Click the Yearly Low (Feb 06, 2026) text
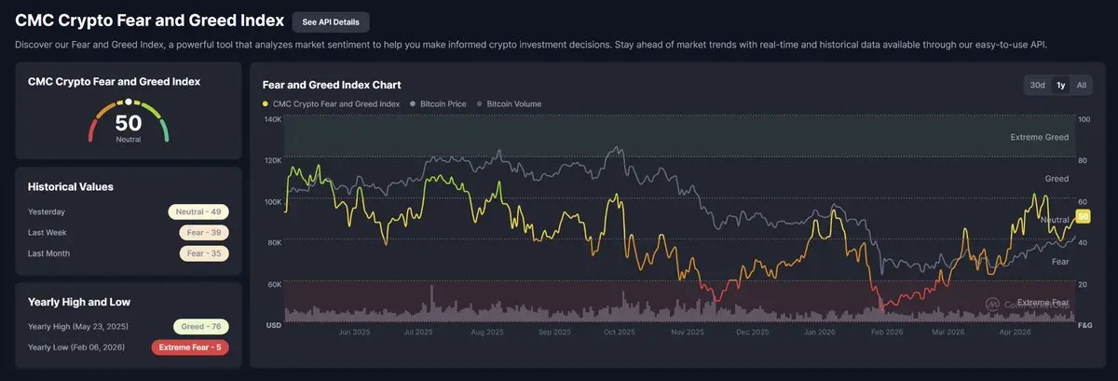This screenshot has height=381, width=1118. (76, 347)
